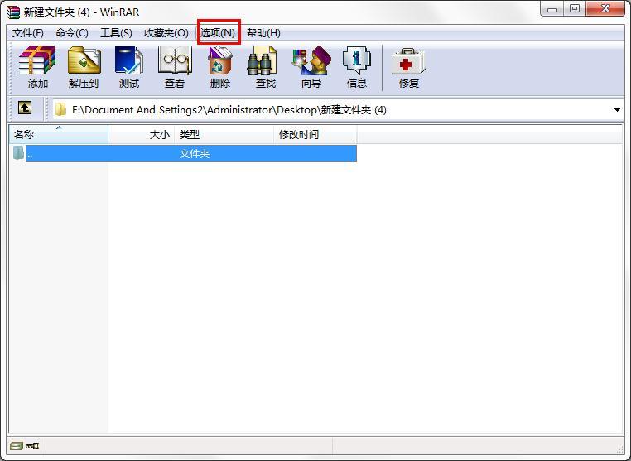Image resolution: width=631 pixels, height=461 pixels.
Task: Minimize the WinRAR window
Action: click(552, 9)
